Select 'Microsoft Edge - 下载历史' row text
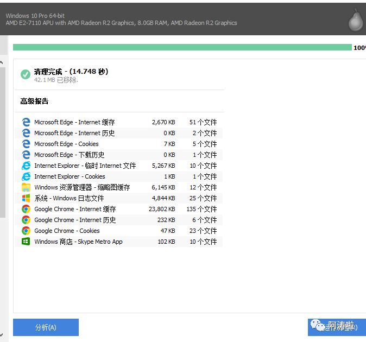Viewport: 366px width, 342px height. (x=70, y=155)
